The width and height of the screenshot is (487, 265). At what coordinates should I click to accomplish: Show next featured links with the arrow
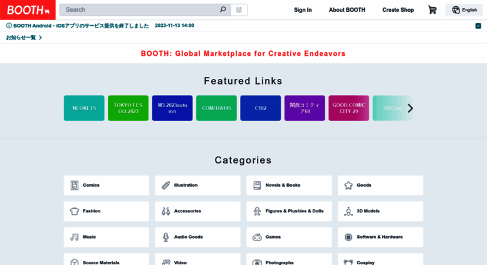click(410, 108)
